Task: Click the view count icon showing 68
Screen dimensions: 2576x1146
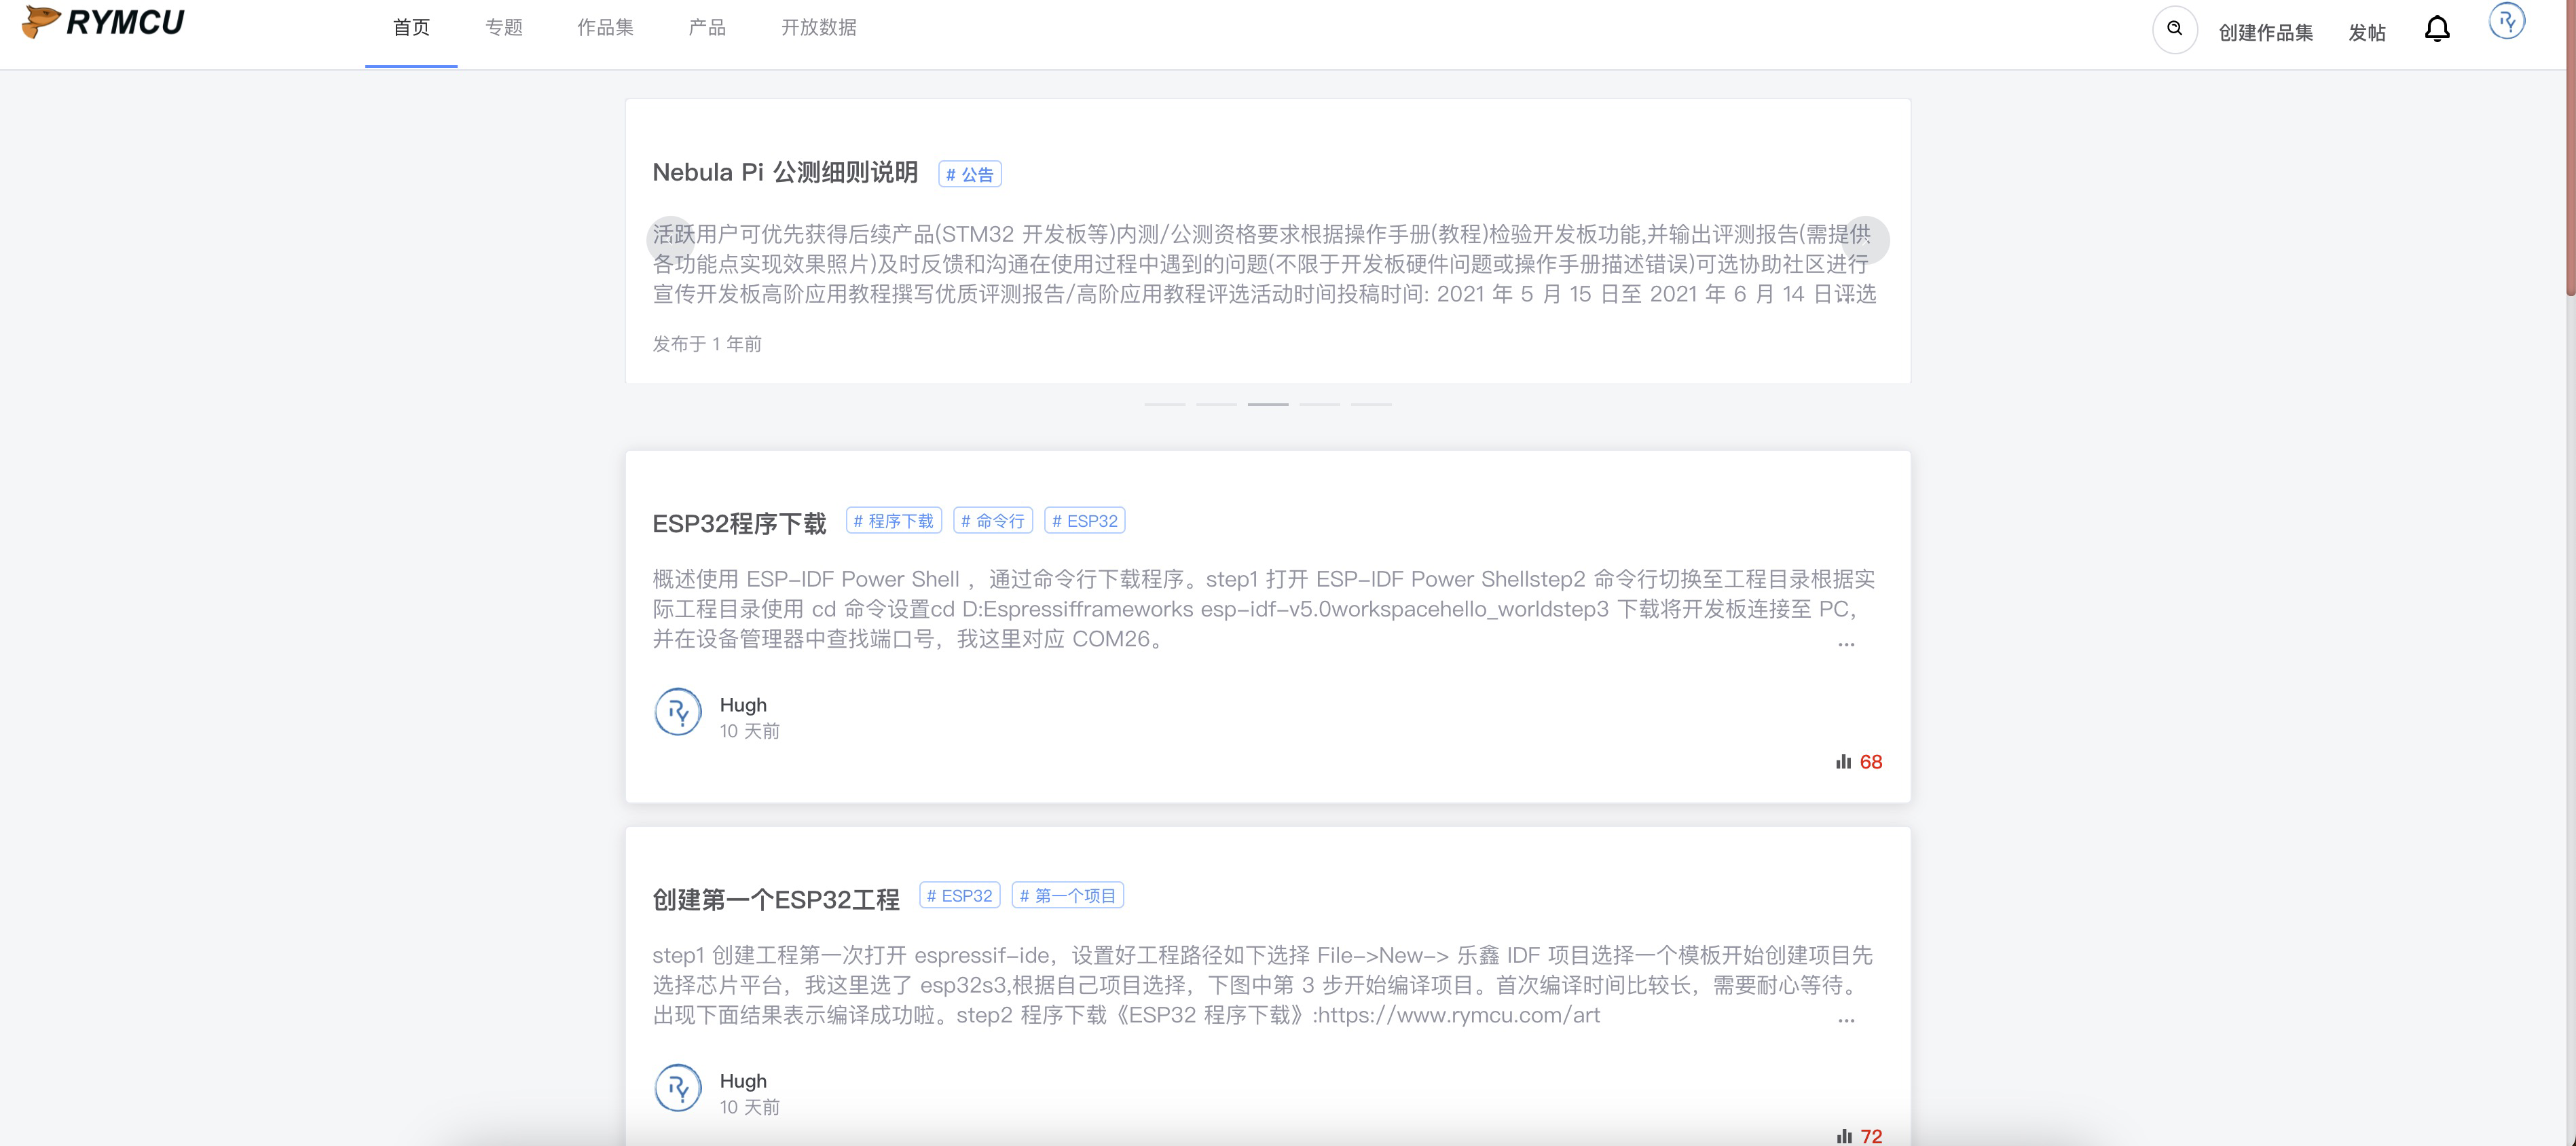Action: [x=1843, y=762]
